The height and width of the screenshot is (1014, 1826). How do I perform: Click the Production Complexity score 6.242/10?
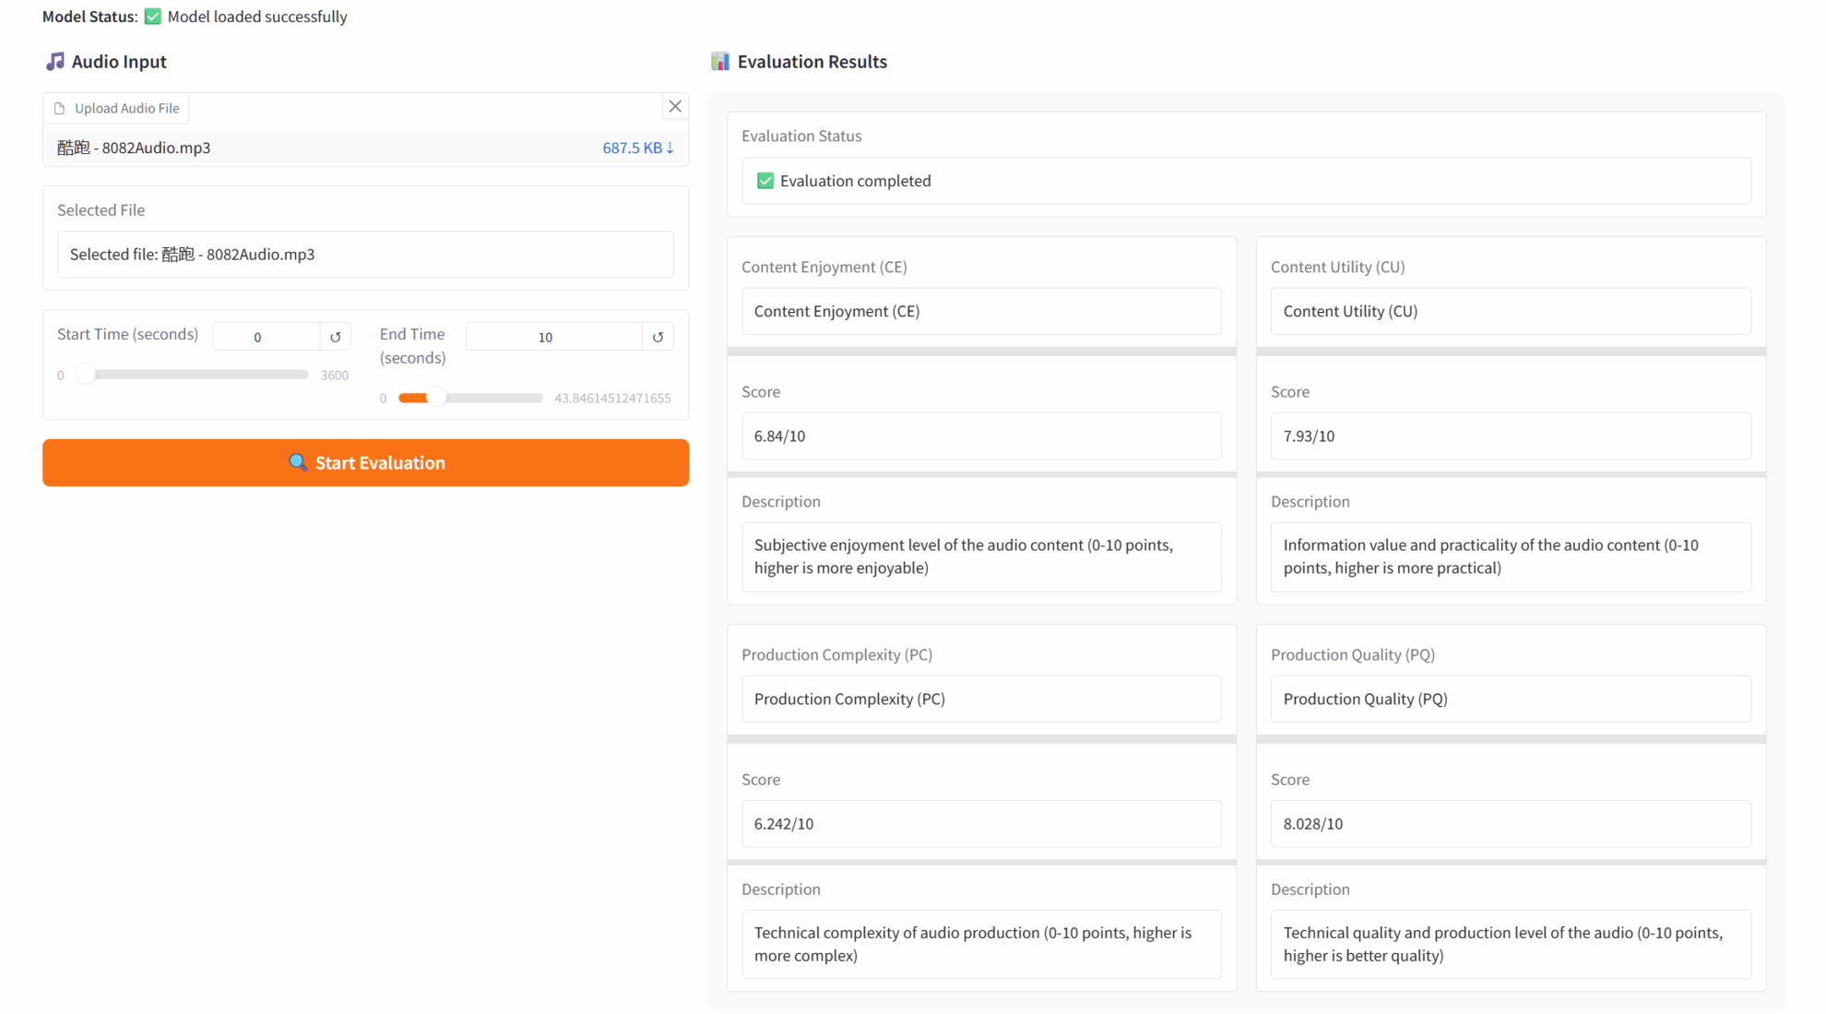click(981, 824)
